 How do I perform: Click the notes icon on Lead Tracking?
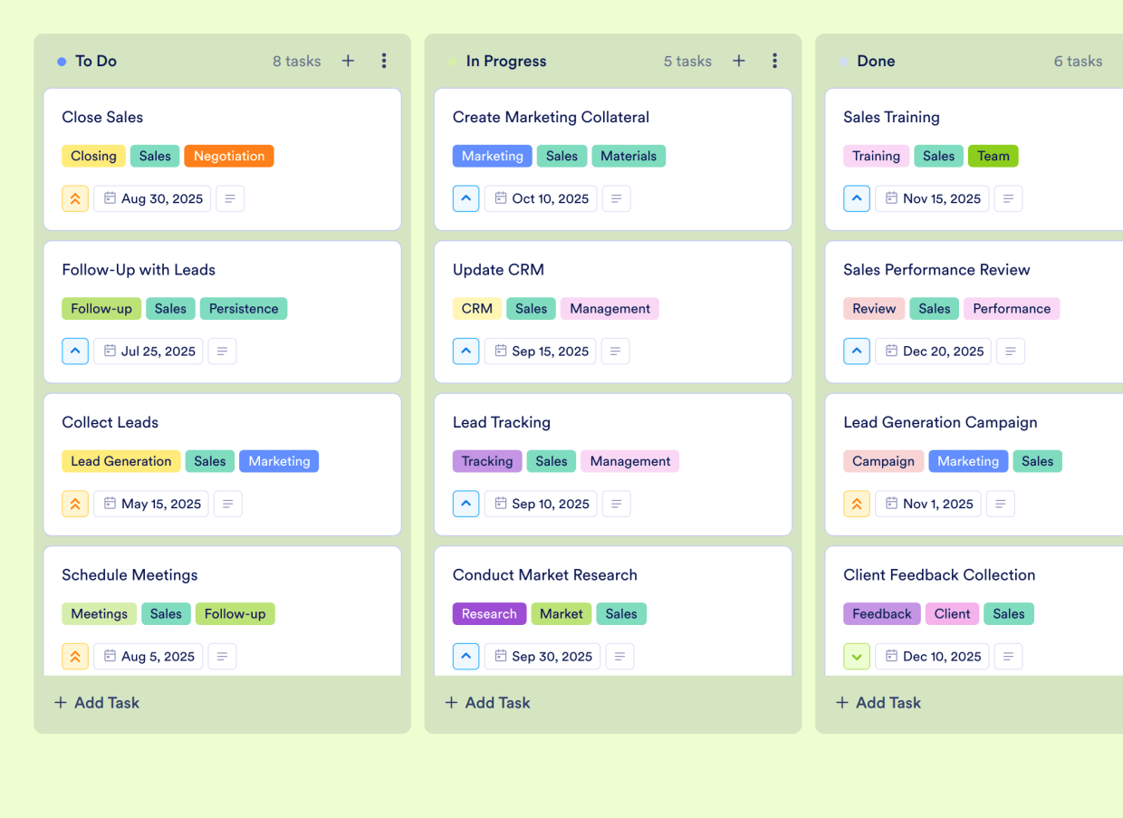point(616,504)
